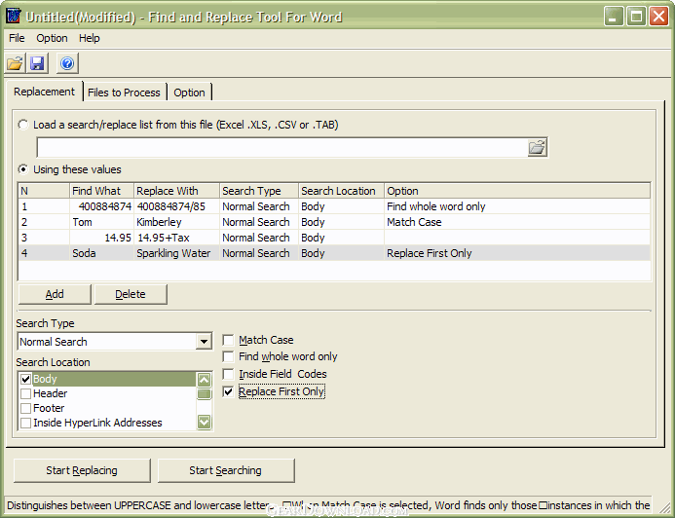Viewport: 675px width, 518px height.
Task: Click the 'Find What' column header
Action: [101, 191]
